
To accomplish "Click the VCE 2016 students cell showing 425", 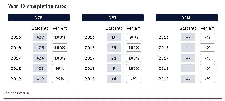I will 40,47.
